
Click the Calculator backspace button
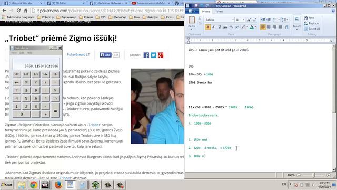[16, 82]
